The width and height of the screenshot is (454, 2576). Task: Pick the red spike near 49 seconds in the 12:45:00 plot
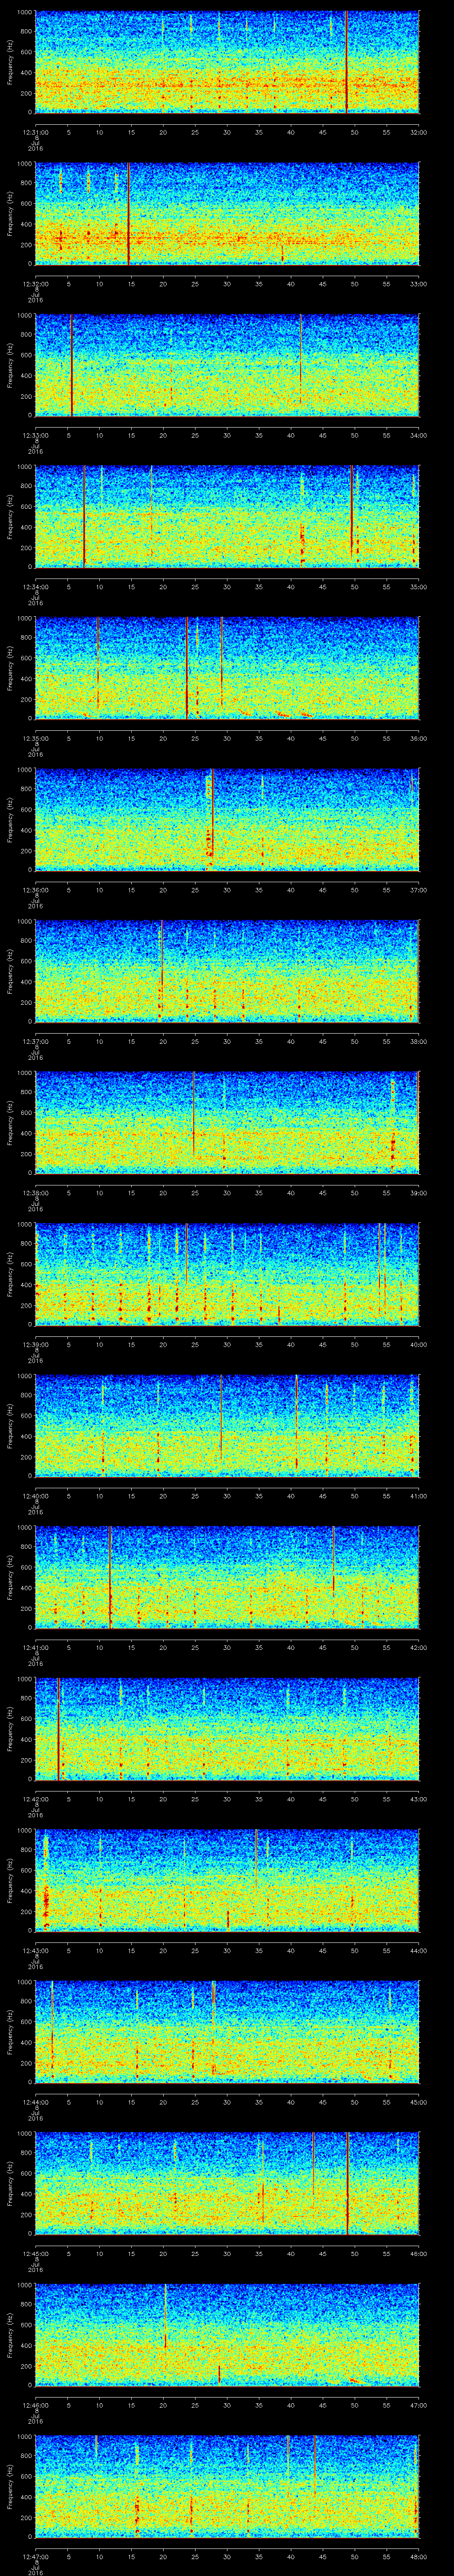(x=347, y=2182)
